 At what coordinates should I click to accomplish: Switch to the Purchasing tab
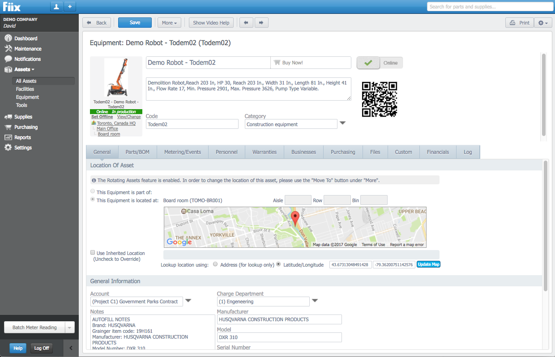343,152
